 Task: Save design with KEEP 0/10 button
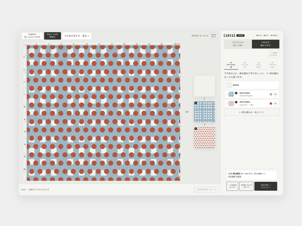246,186
